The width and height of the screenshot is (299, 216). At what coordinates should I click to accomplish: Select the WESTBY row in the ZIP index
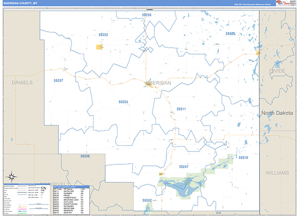71,213
